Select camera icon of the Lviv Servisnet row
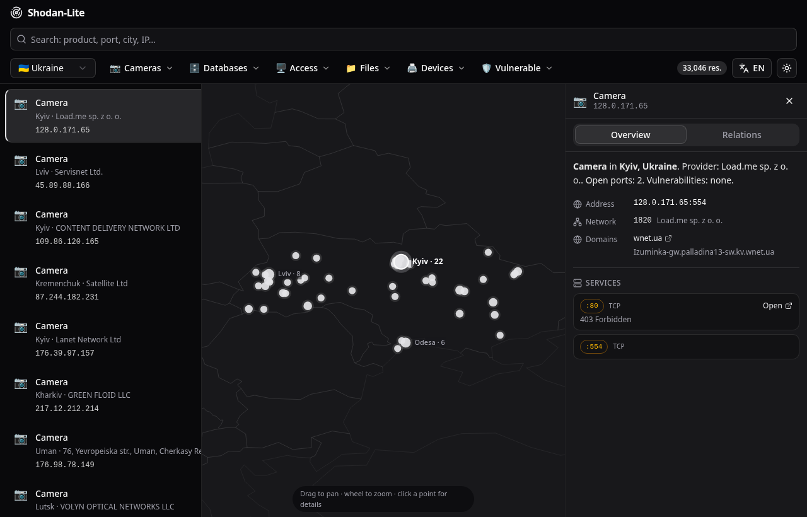 pos(21,160)
